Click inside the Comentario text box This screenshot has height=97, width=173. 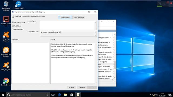pos(67,26)
